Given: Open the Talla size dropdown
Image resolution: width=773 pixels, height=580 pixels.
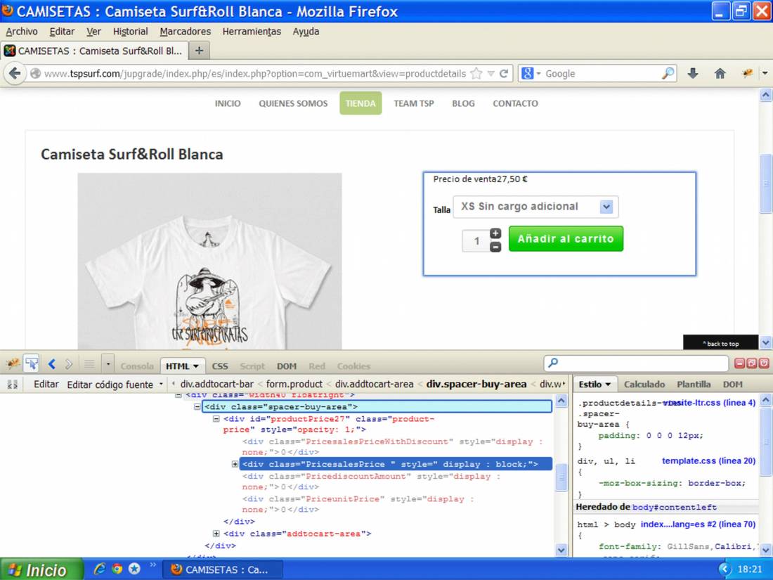Looking at the screenshot, I should click(535, 207).
